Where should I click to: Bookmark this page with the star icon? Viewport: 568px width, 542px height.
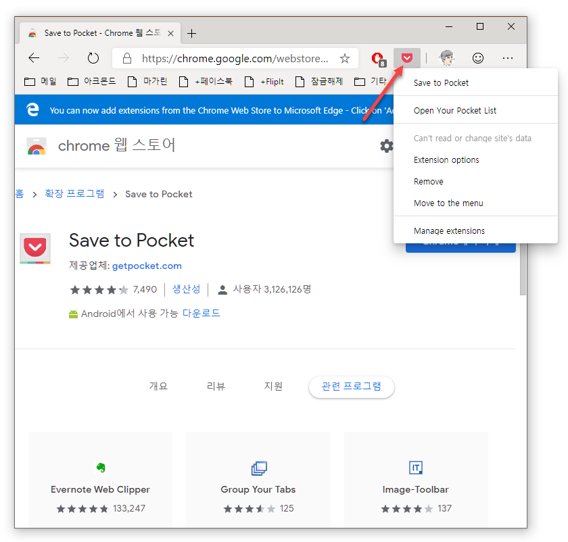(x=345, y=58)
